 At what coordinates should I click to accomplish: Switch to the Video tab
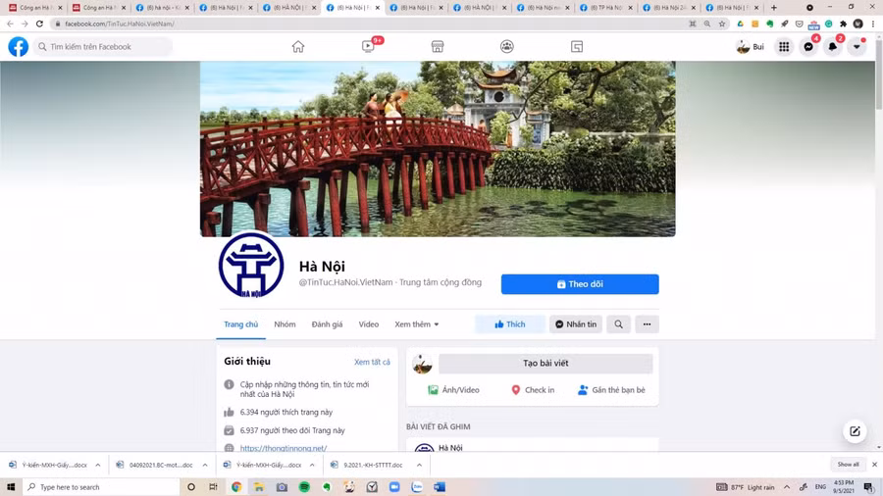pyautogui.click(x=369, y=324)
